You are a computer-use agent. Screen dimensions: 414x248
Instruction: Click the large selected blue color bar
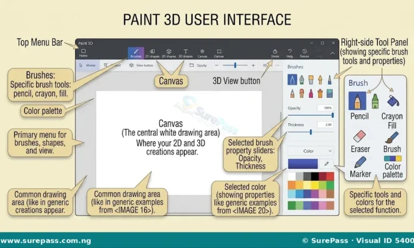[x=303, y=164]
